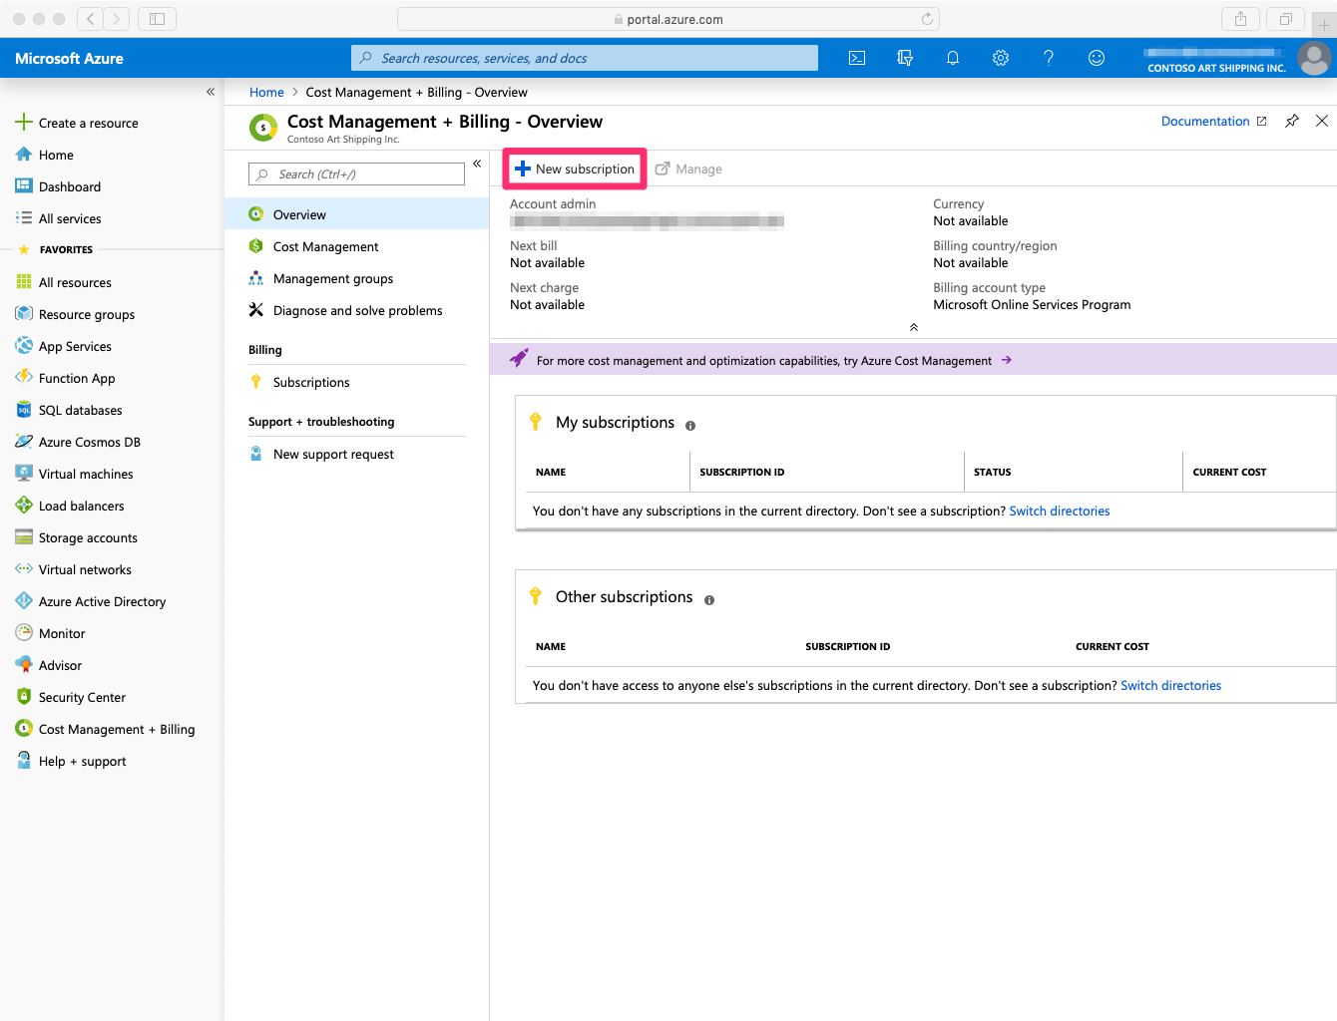Close the Cost Management blade
Image resolution: width=1337 pixels, height=1021 pixels.
coord(1322,121)
